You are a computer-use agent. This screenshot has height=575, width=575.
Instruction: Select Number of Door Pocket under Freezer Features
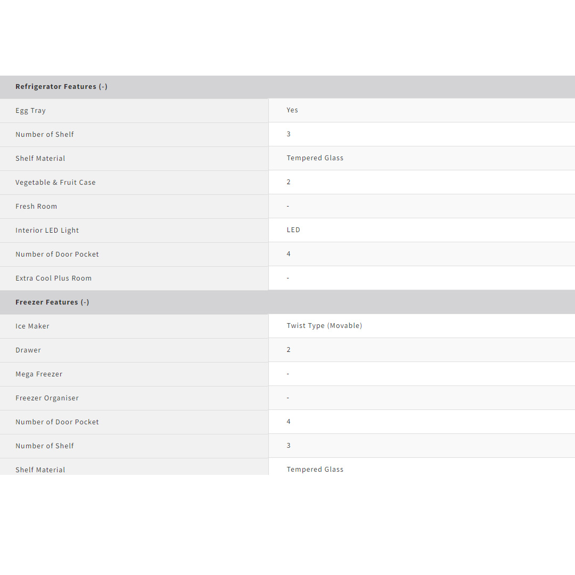[57, 422]
